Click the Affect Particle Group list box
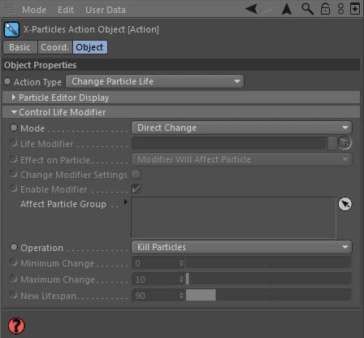This screenshot has height=338, width=364. pyautogui.click(x=233, y=218)
